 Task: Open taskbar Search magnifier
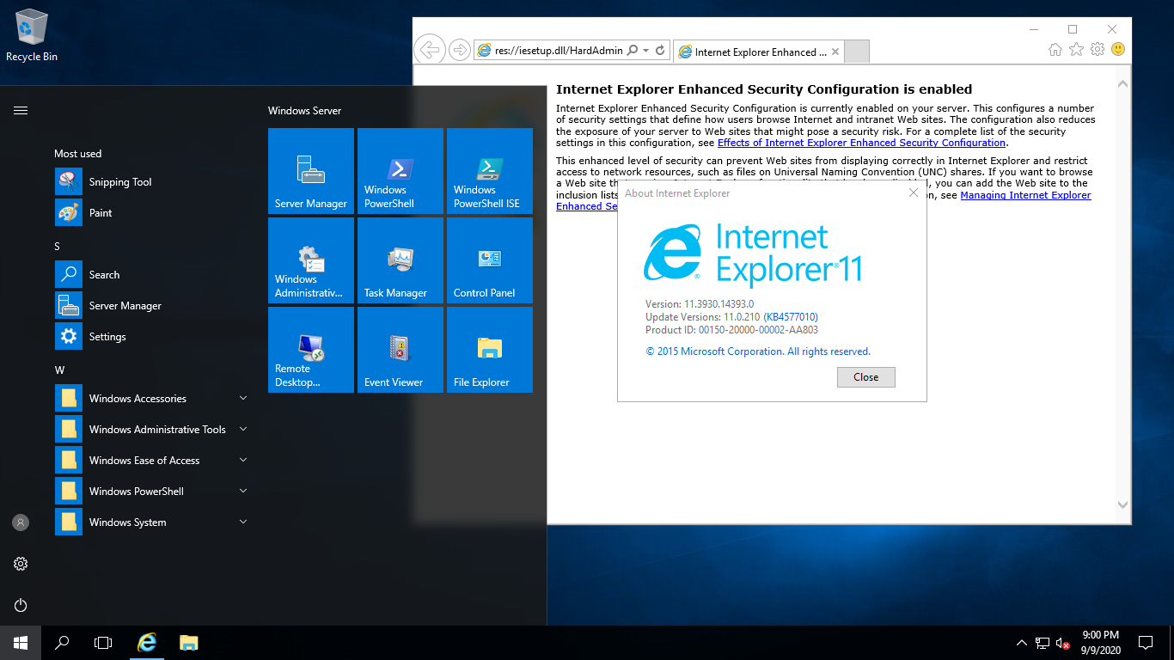click(62, 643)
